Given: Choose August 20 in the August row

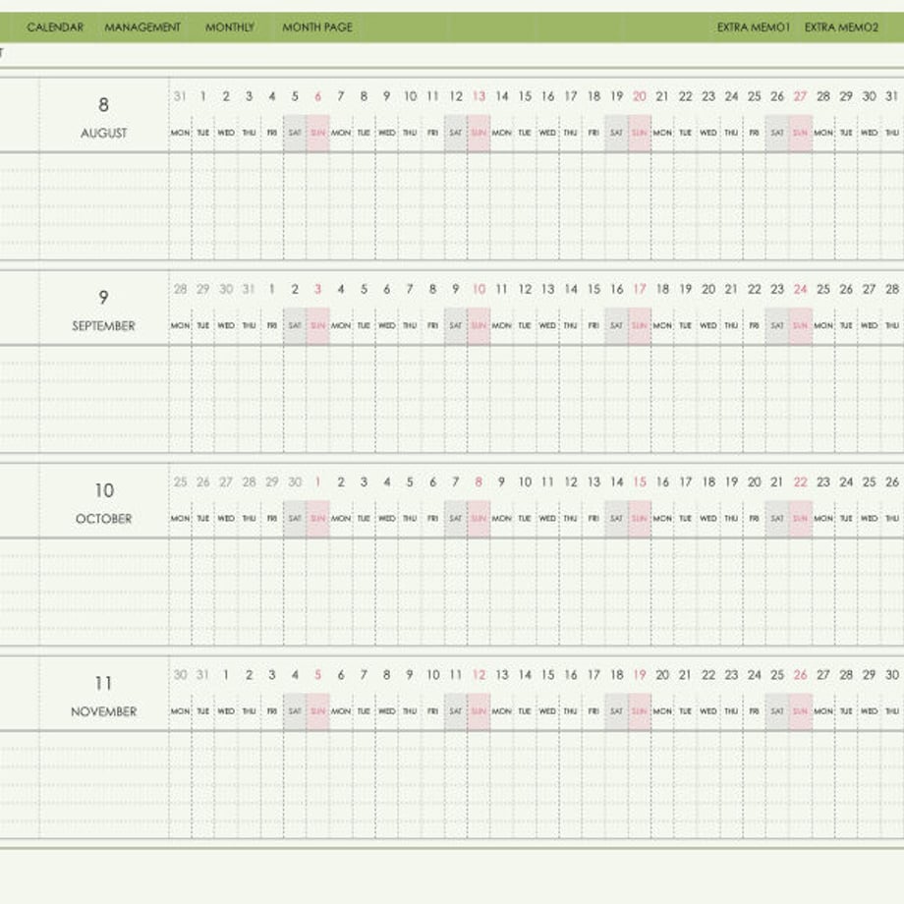Looking at the screenshot, I should [x=640, y=96].
